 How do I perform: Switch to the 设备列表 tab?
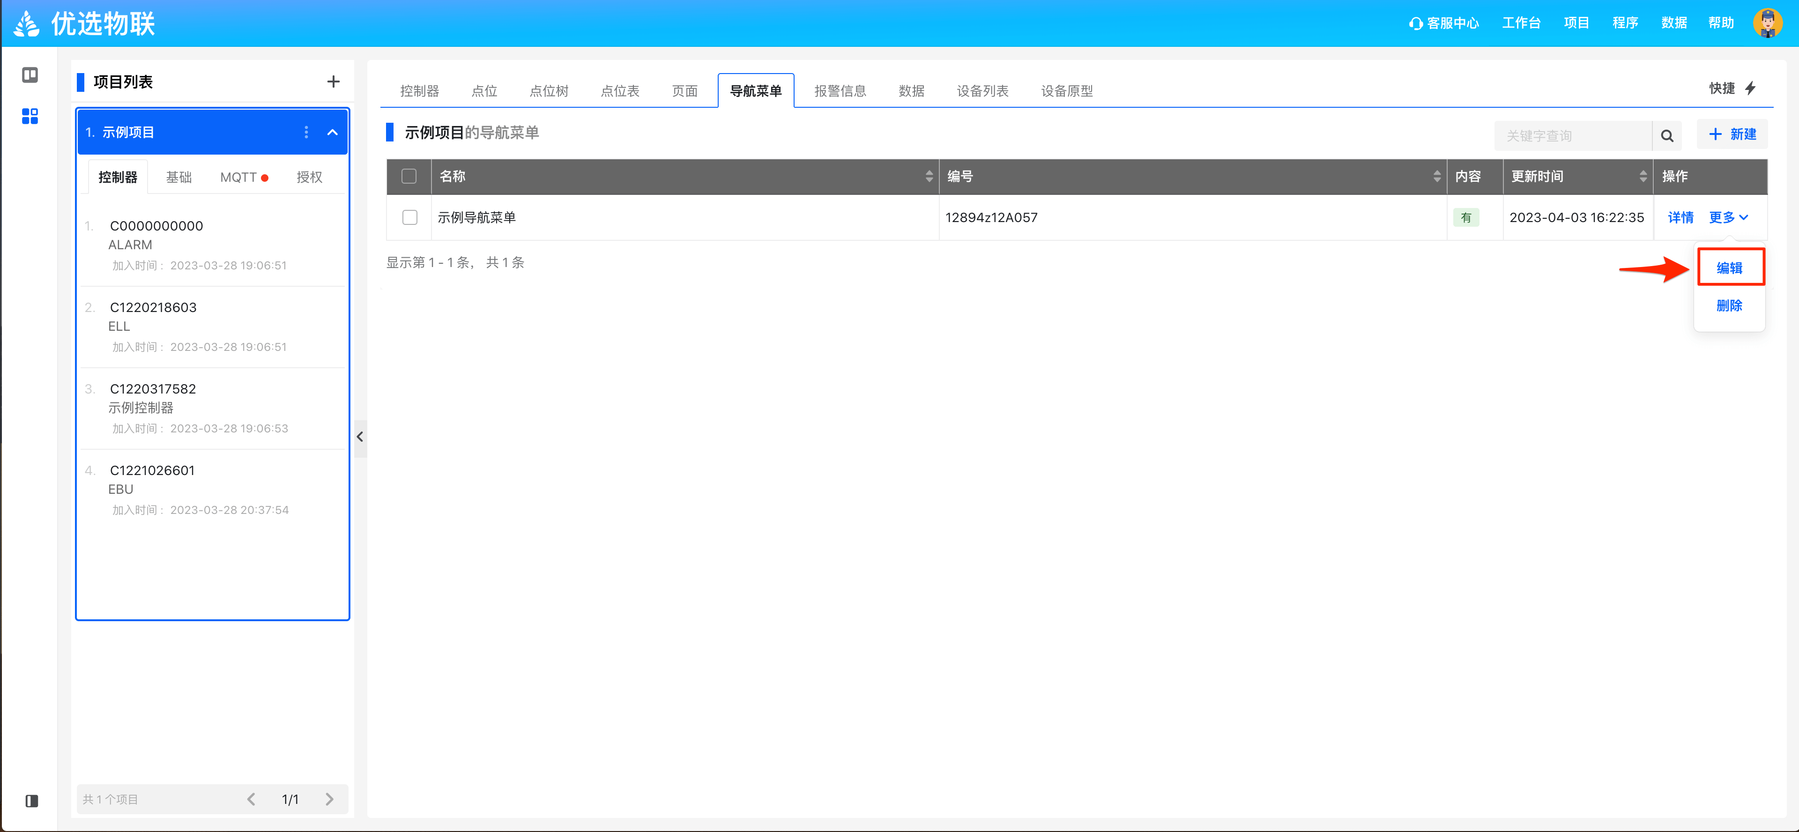click(982, 91)
